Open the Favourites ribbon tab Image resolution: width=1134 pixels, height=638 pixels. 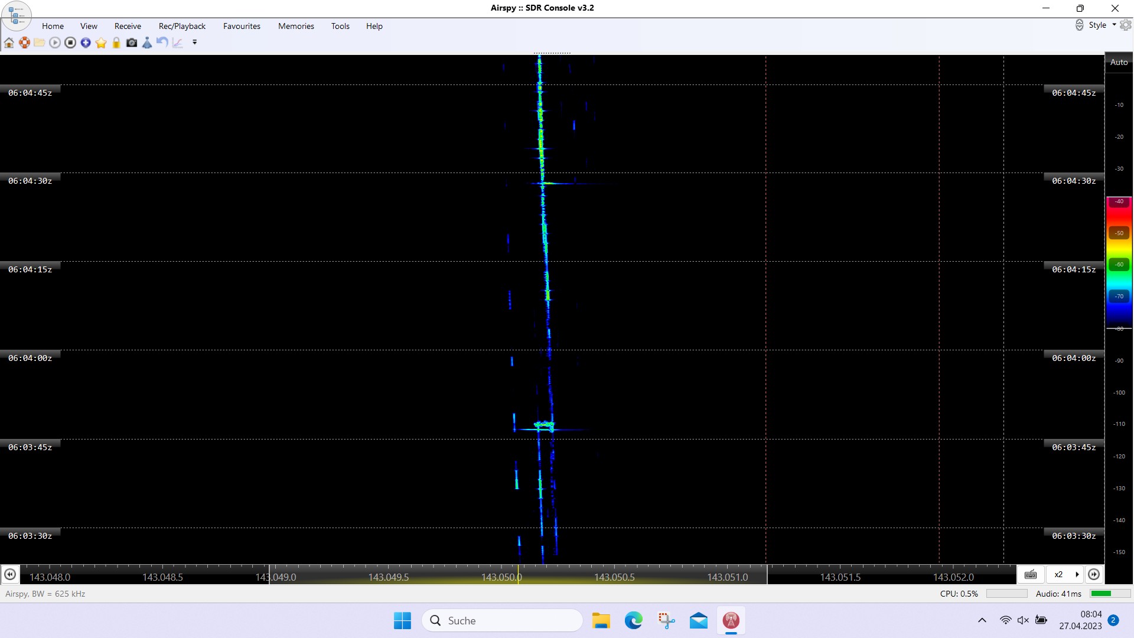tap(242, 26)
